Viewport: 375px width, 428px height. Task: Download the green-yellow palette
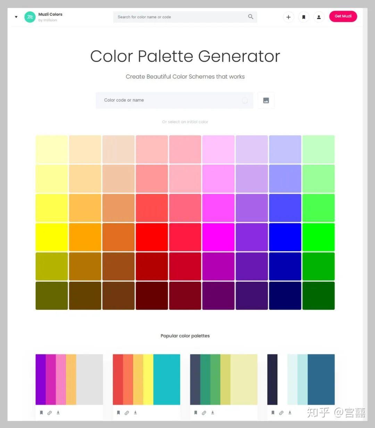click(212, 413)
